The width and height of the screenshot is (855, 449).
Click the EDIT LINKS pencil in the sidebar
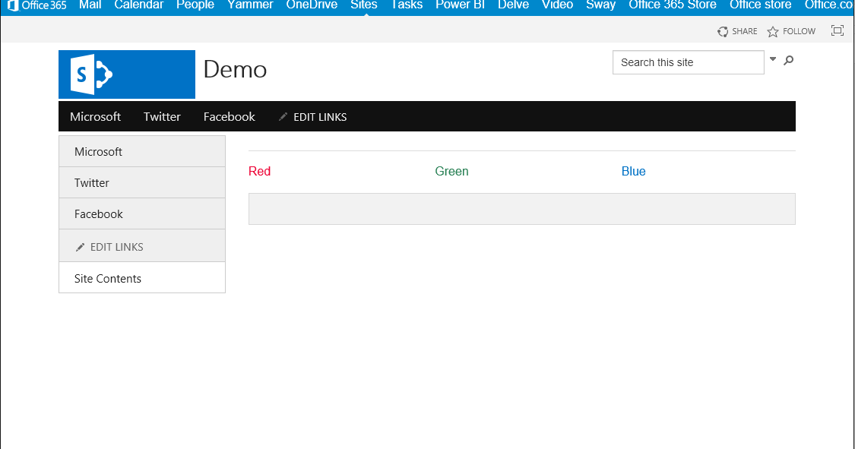tap(80, 246)
